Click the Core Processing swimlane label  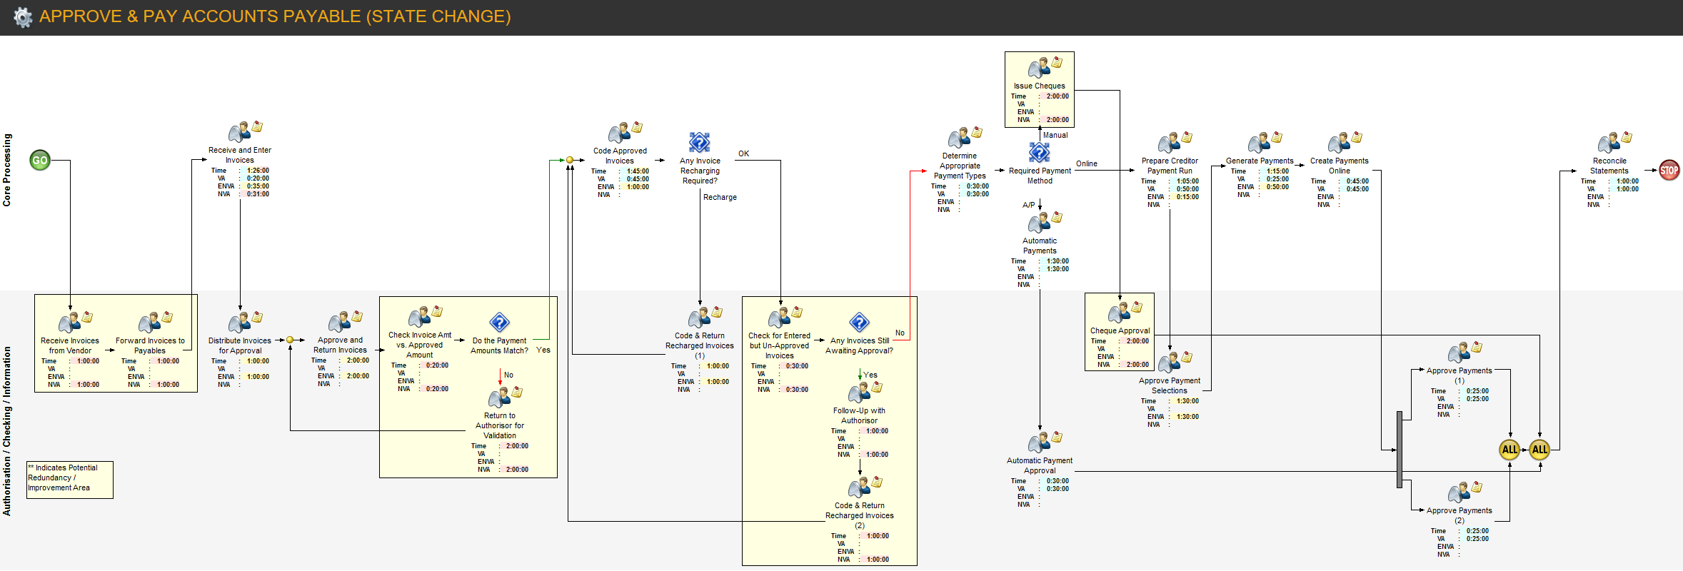coord(7,170)
